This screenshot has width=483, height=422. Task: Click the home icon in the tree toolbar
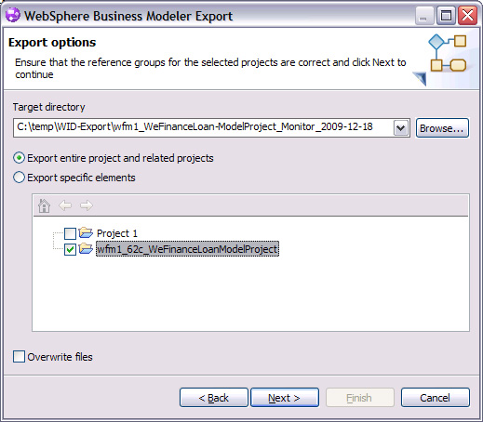click(x=44, y=205)
